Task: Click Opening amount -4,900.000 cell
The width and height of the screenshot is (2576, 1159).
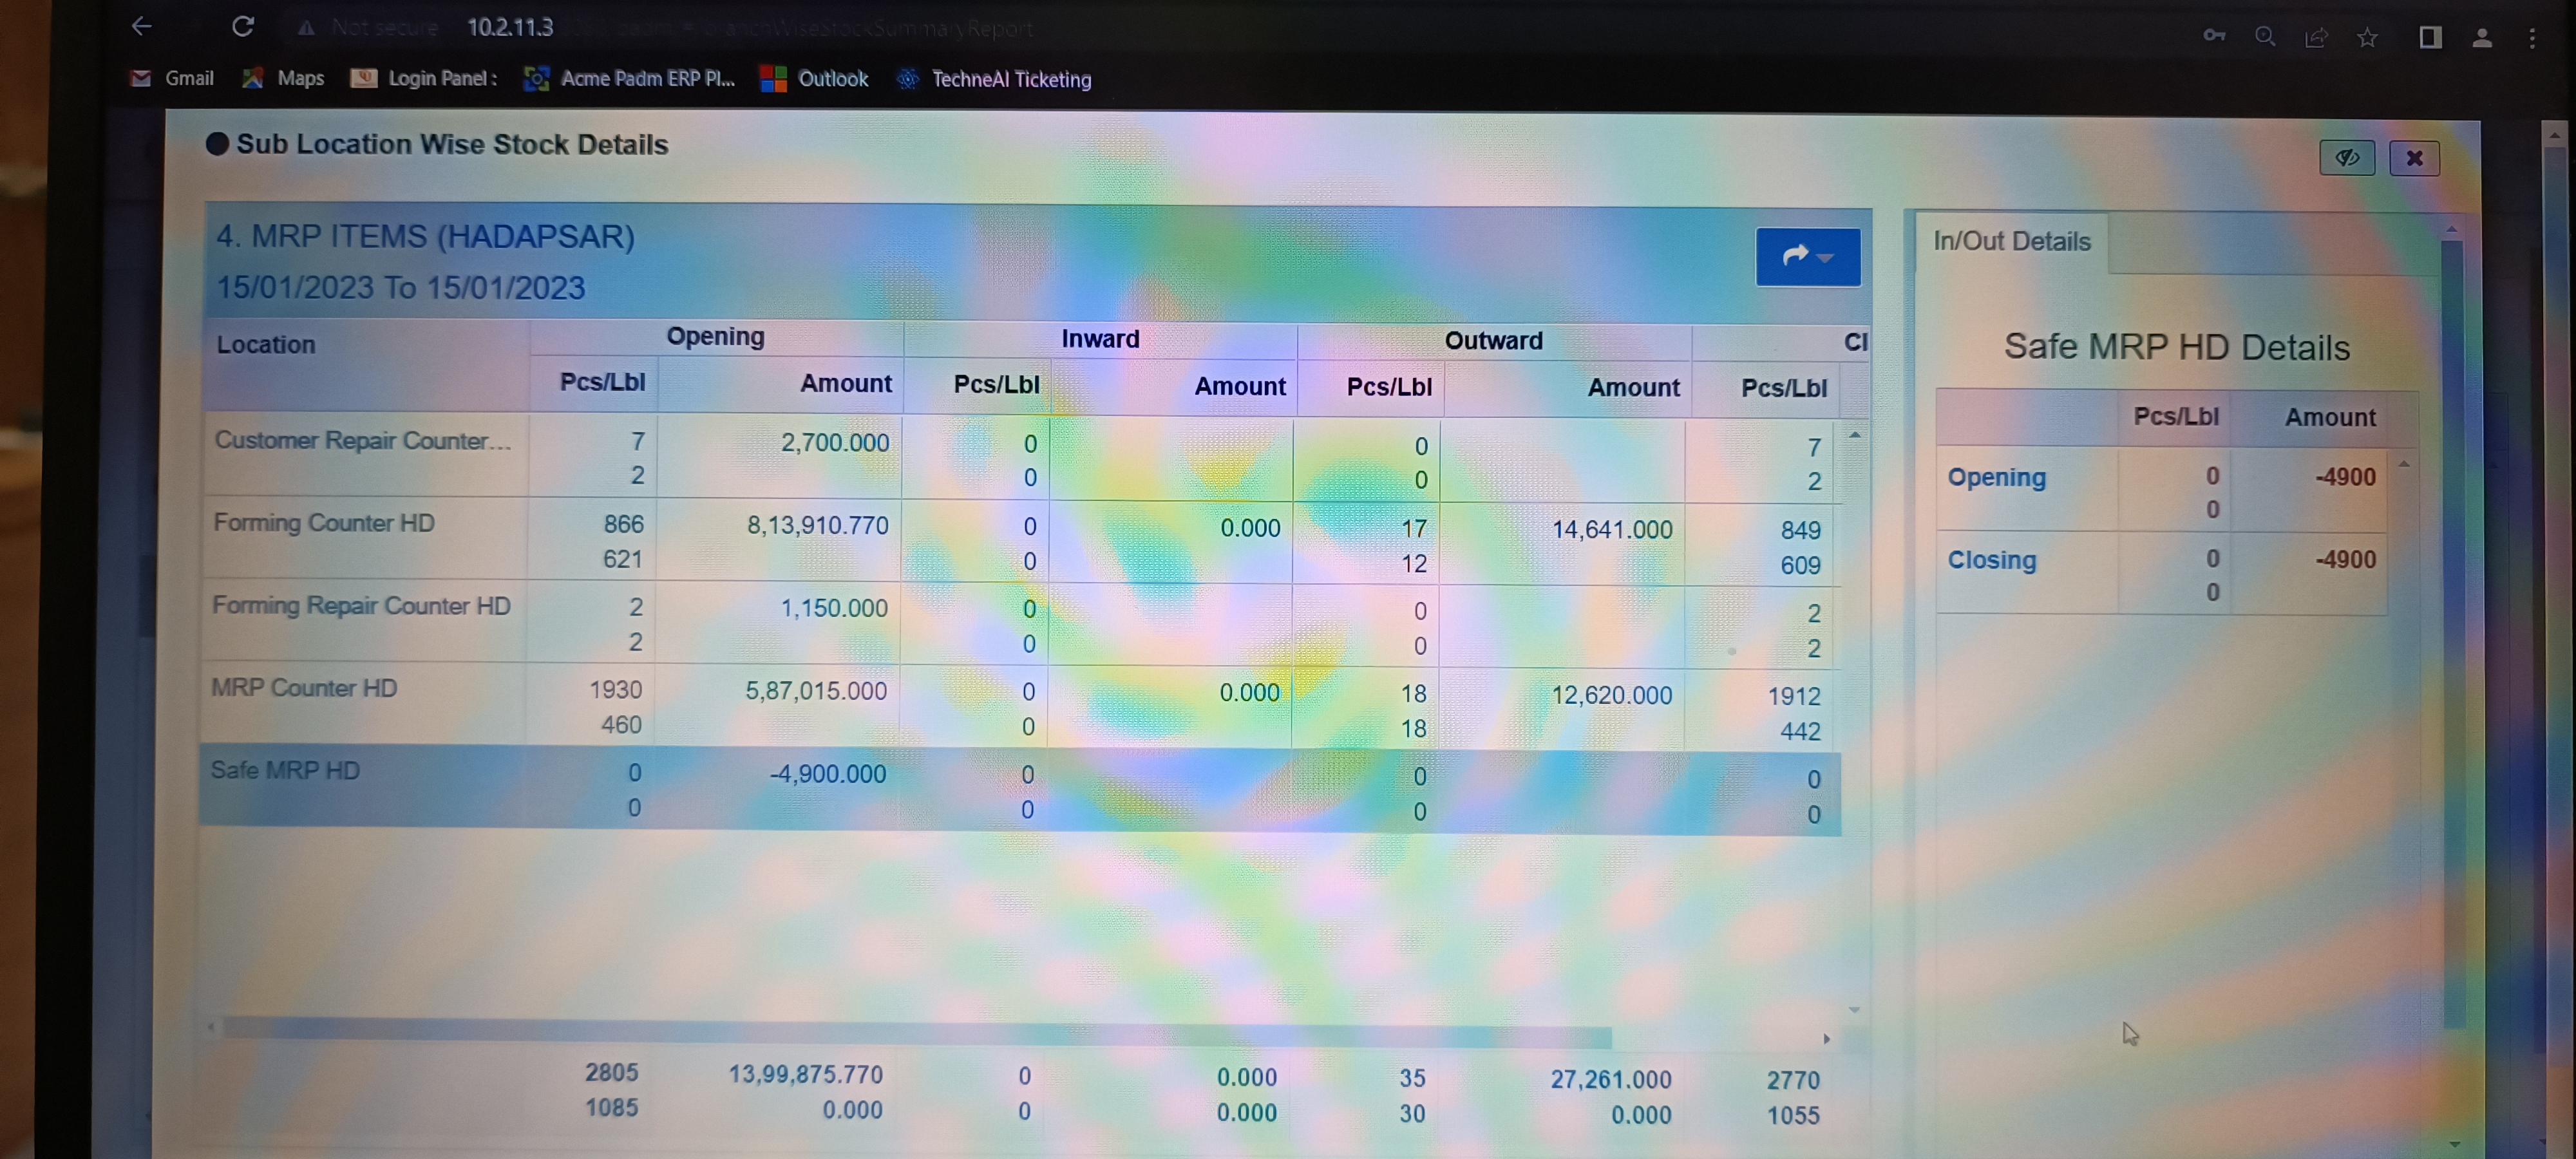Action: pos(827,774)
